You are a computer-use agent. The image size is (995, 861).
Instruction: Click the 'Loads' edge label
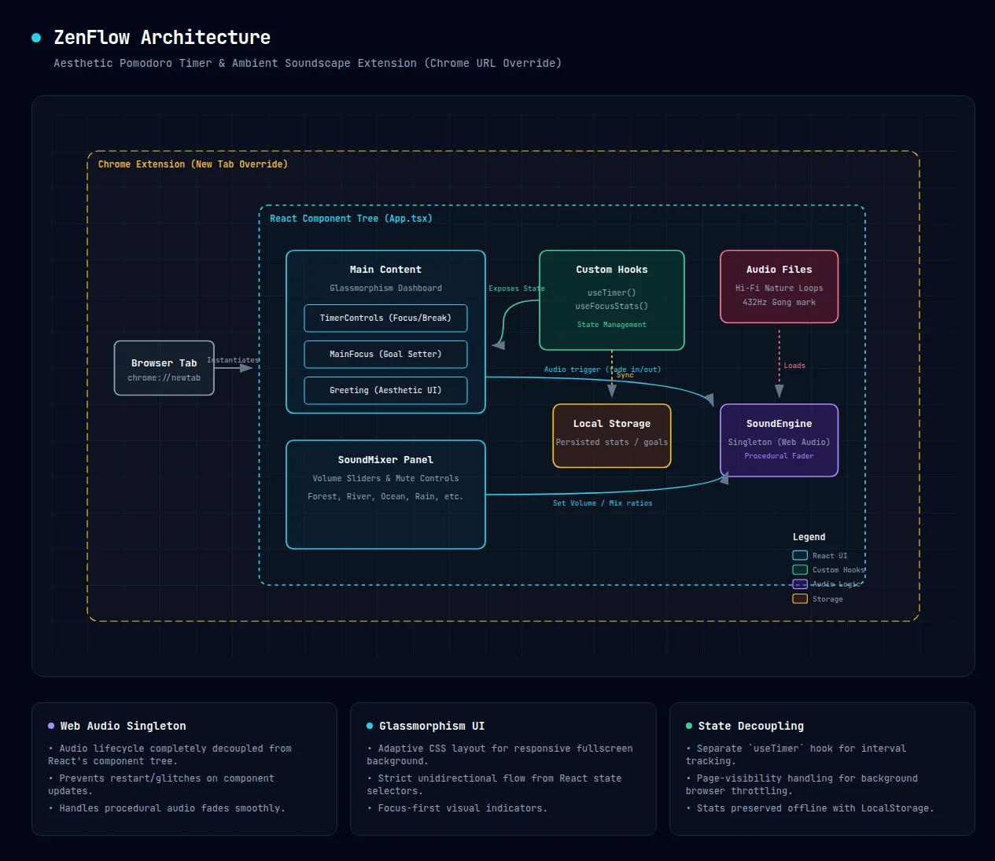point(794,366)
